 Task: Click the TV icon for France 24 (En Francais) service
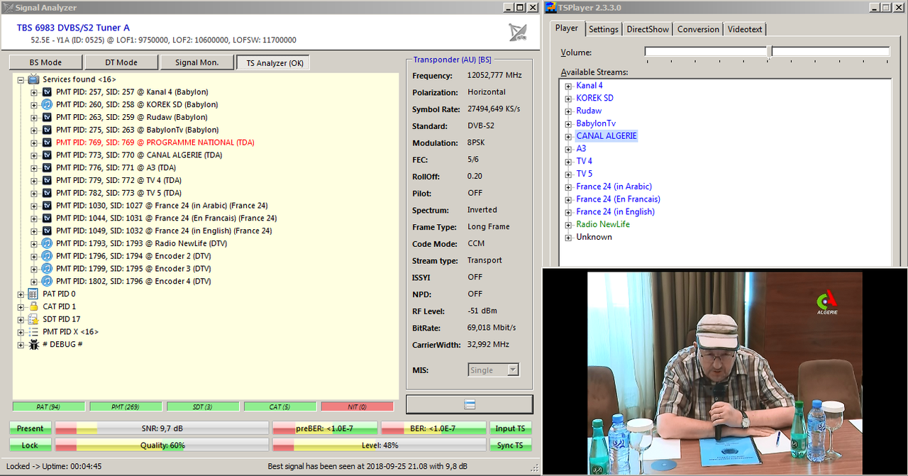[47, 218]
